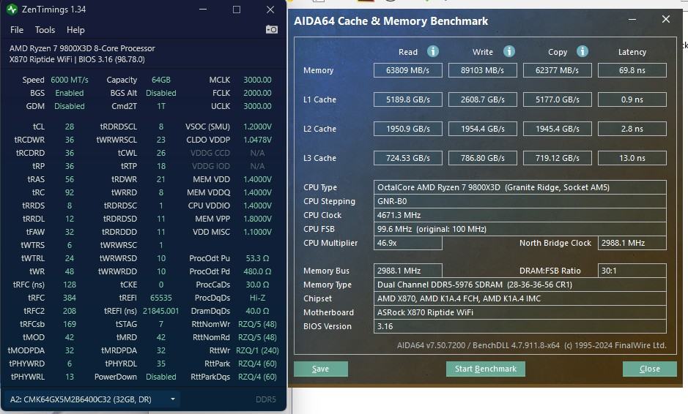This screenshot has height=414, width=688.
Task: Click the Cmd2T value 1T
Action: (161, 106)
